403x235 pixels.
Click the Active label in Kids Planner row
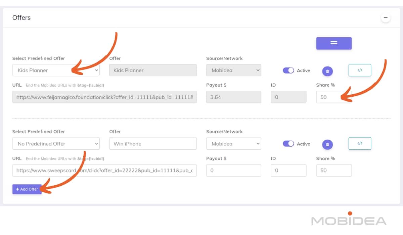pos(304,70)
